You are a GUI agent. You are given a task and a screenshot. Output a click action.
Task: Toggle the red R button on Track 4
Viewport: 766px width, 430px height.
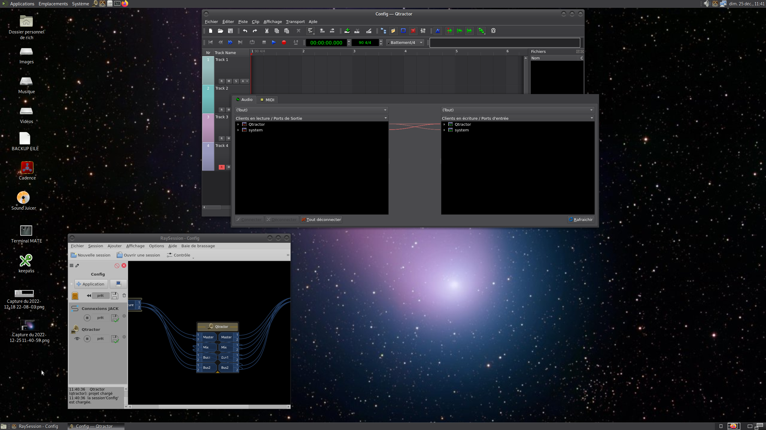tap(222, 167)
